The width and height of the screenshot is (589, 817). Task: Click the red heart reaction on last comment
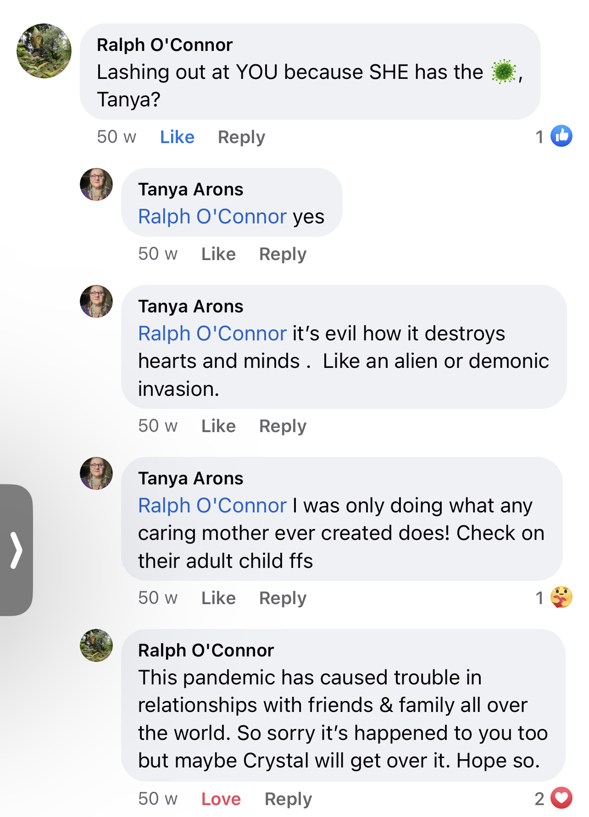pos(561,798)
